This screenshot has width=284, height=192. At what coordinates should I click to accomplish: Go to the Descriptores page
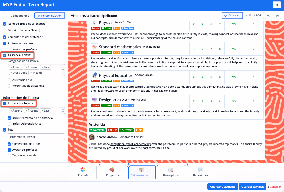[171, 172]
